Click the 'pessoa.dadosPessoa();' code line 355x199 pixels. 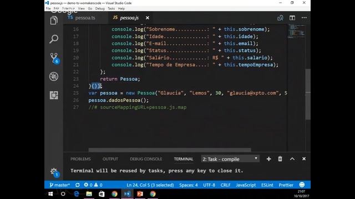(x=119, y=100)
